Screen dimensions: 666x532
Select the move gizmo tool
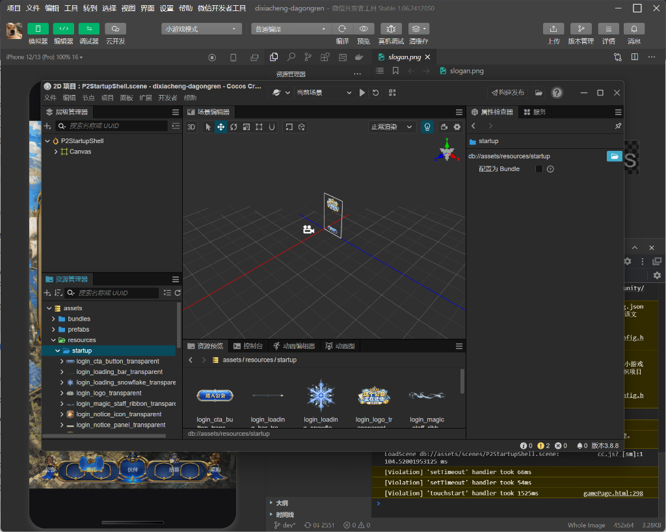221,127
